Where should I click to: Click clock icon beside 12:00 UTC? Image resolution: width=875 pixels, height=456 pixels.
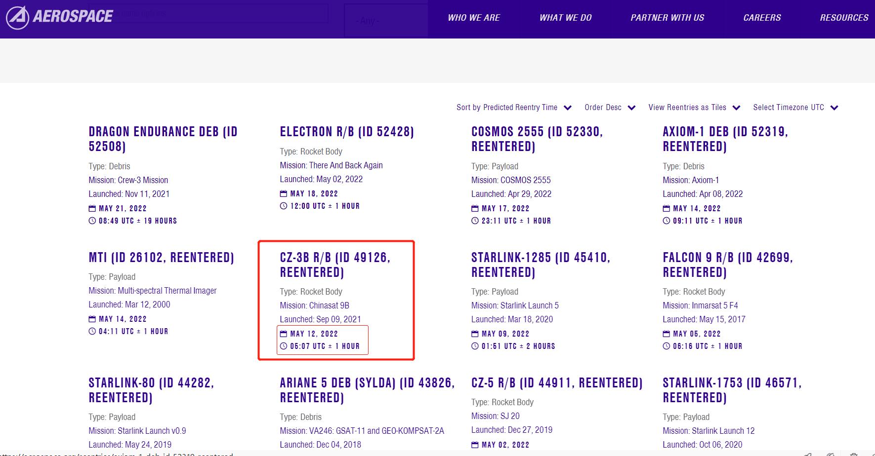(x=284, y=206)
